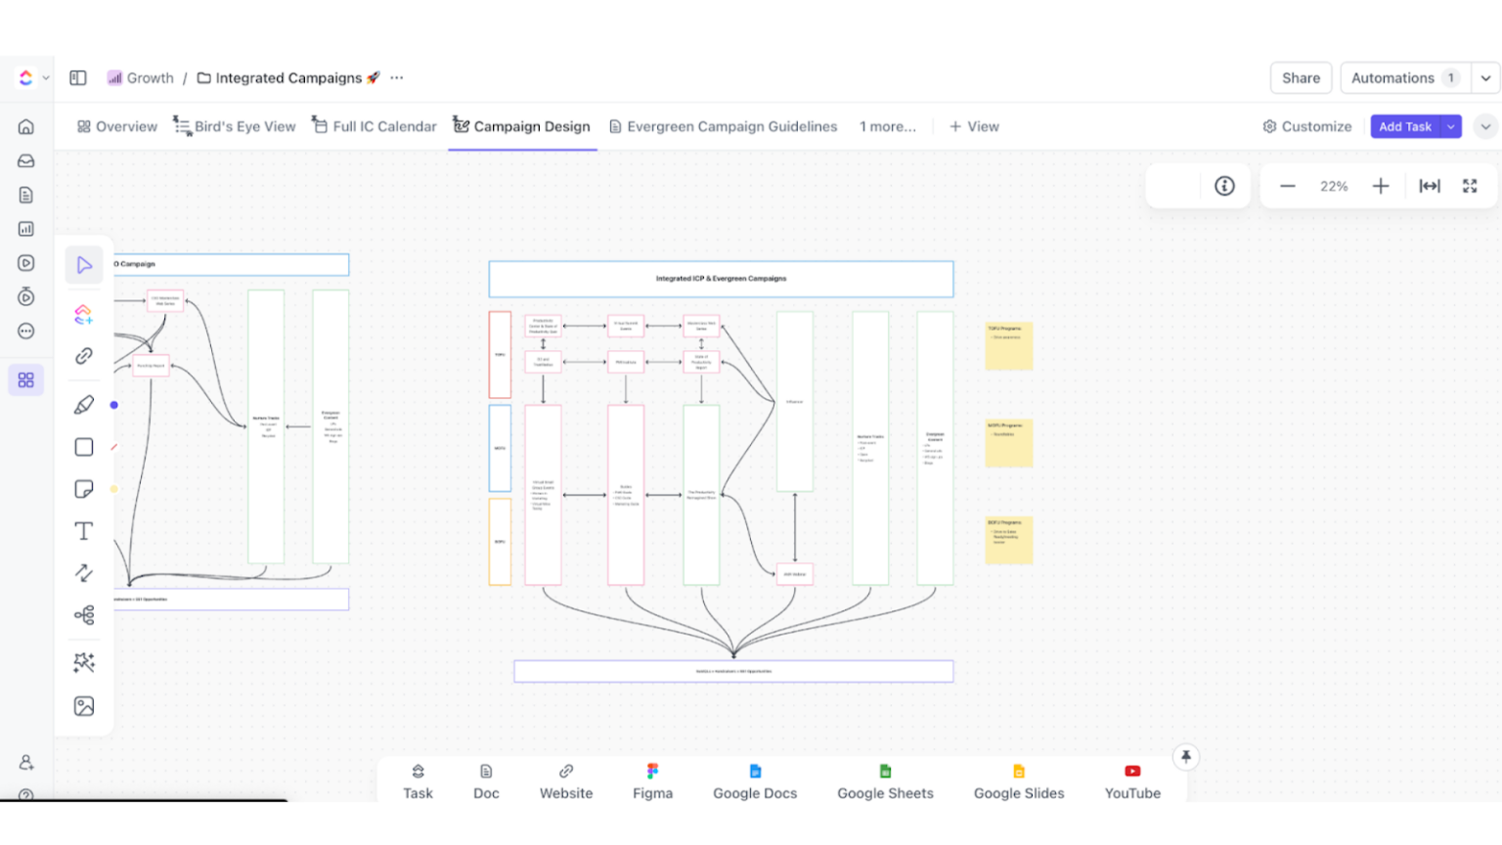1502x845 pixels.
Task: Select the text tool
Action: 84,530
